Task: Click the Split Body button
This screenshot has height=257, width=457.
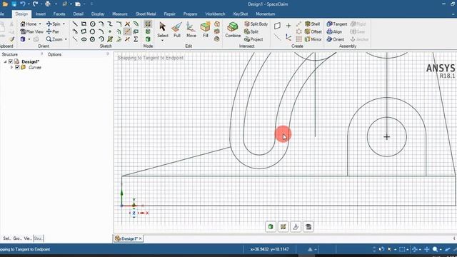Action: click(x=256, y=24)
